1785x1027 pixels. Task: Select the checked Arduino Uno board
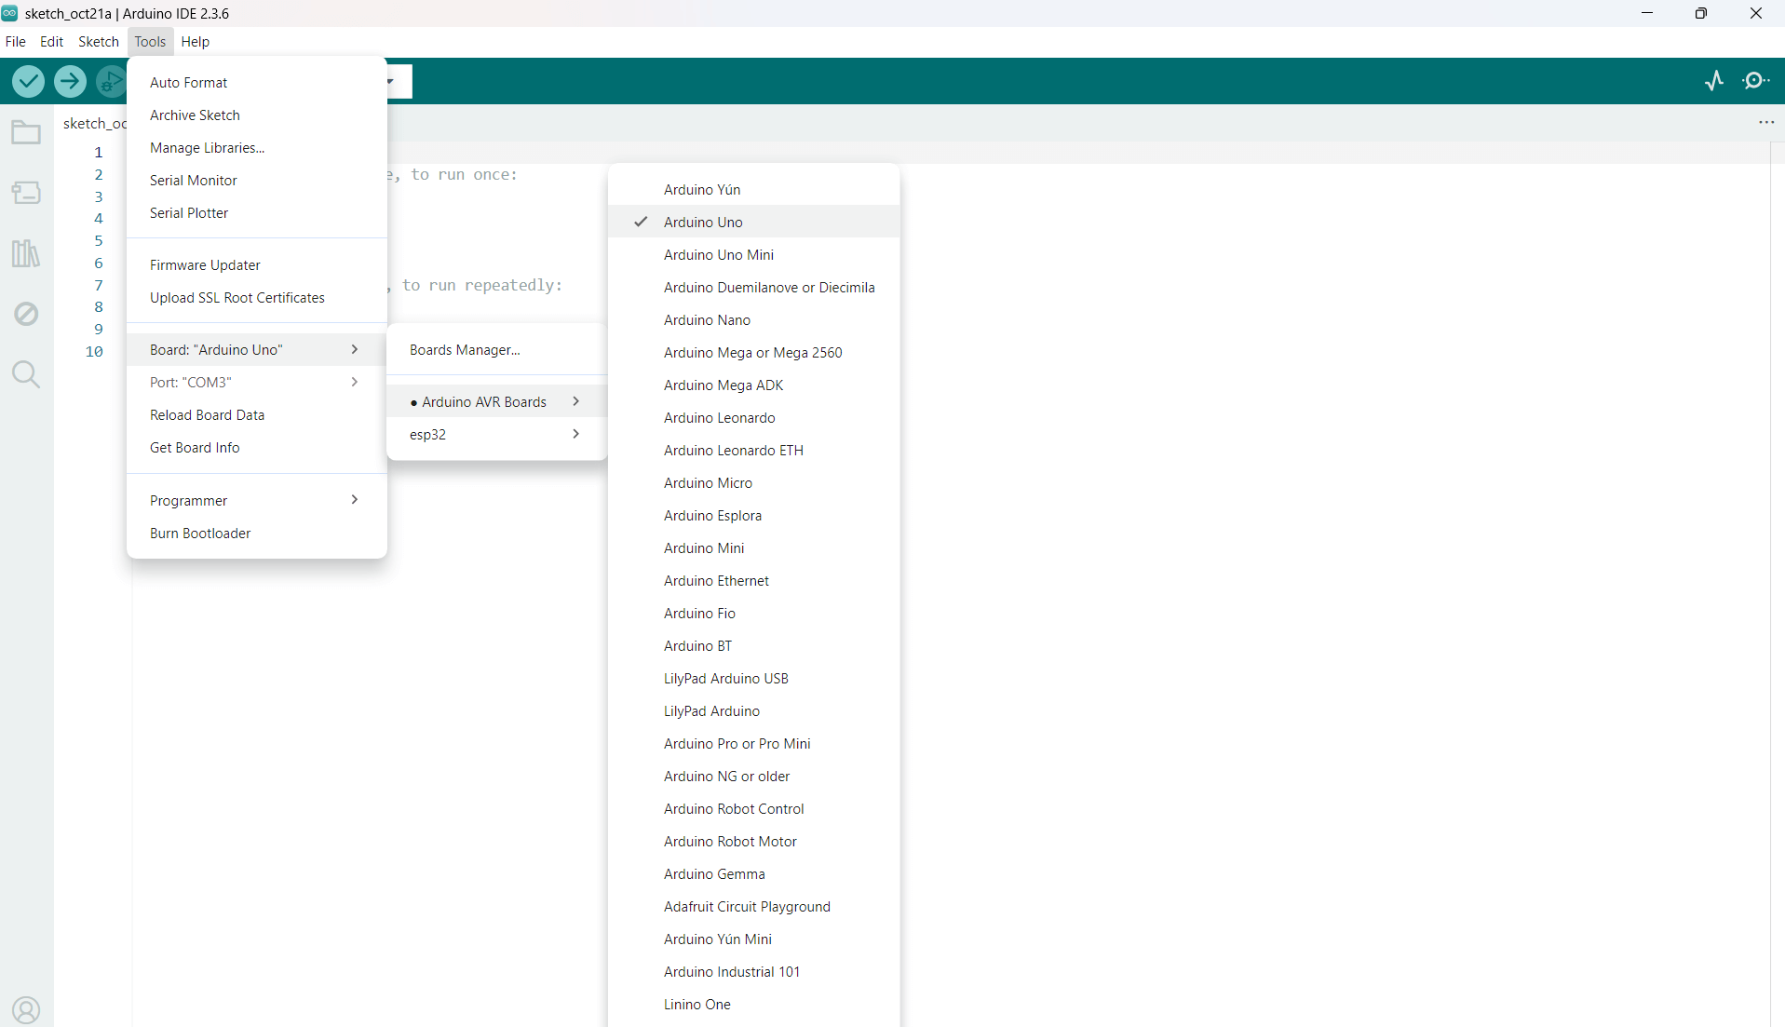[x=703, y=222]
